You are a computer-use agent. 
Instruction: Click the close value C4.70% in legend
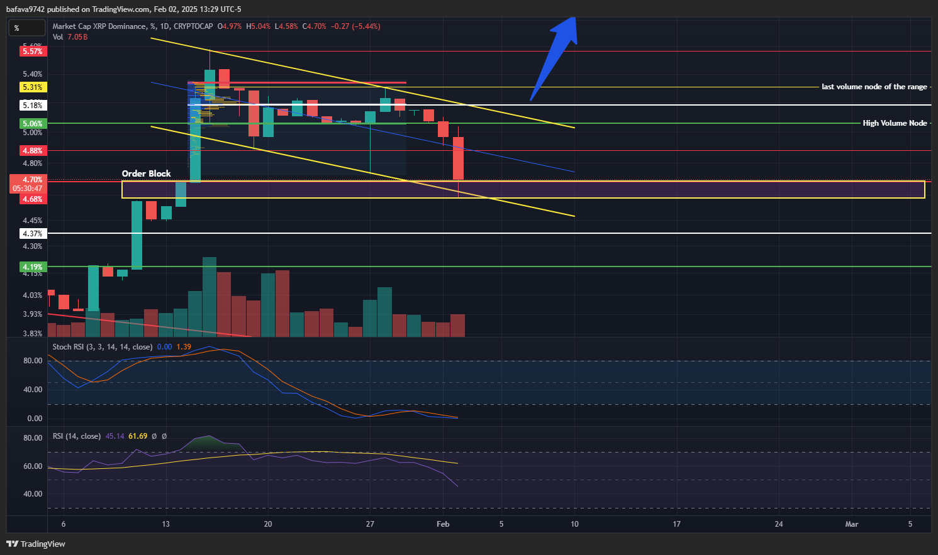tap(315, 26)
